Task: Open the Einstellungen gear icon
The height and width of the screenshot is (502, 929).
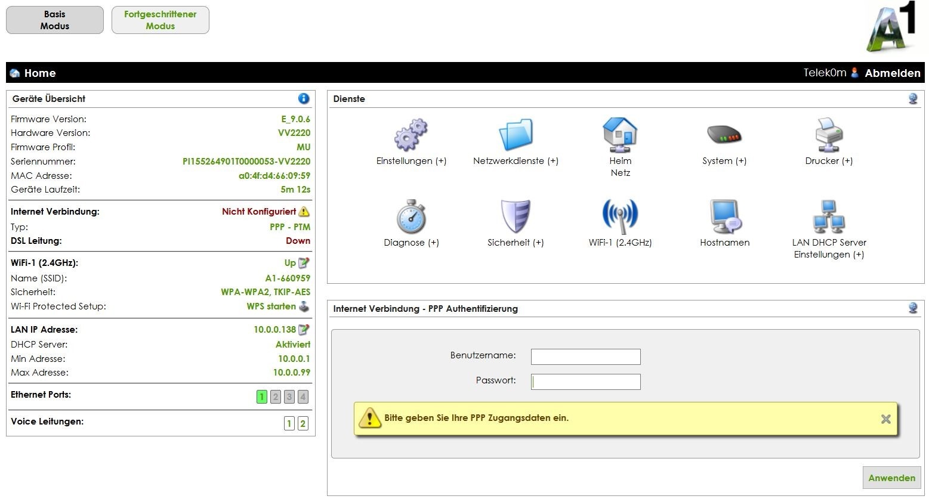Action: [411, 135]
